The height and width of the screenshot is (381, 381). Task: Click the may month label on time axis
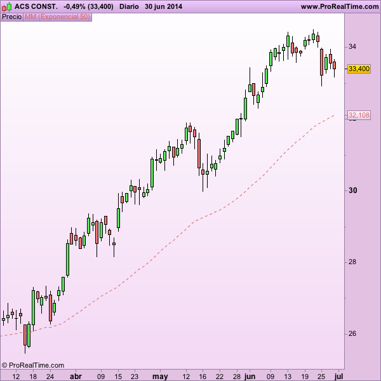160,377
